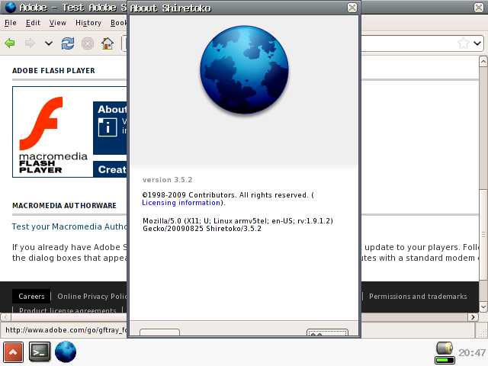Open the Bookmarks menu
Image resolution: width=488 pixels, height=366 pixels.
click(x=119, y=23)
